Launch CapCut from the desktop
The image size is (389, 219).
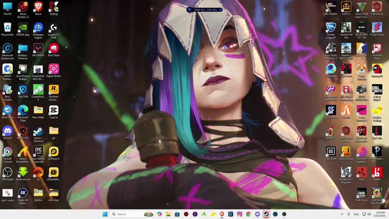(53, 112)
